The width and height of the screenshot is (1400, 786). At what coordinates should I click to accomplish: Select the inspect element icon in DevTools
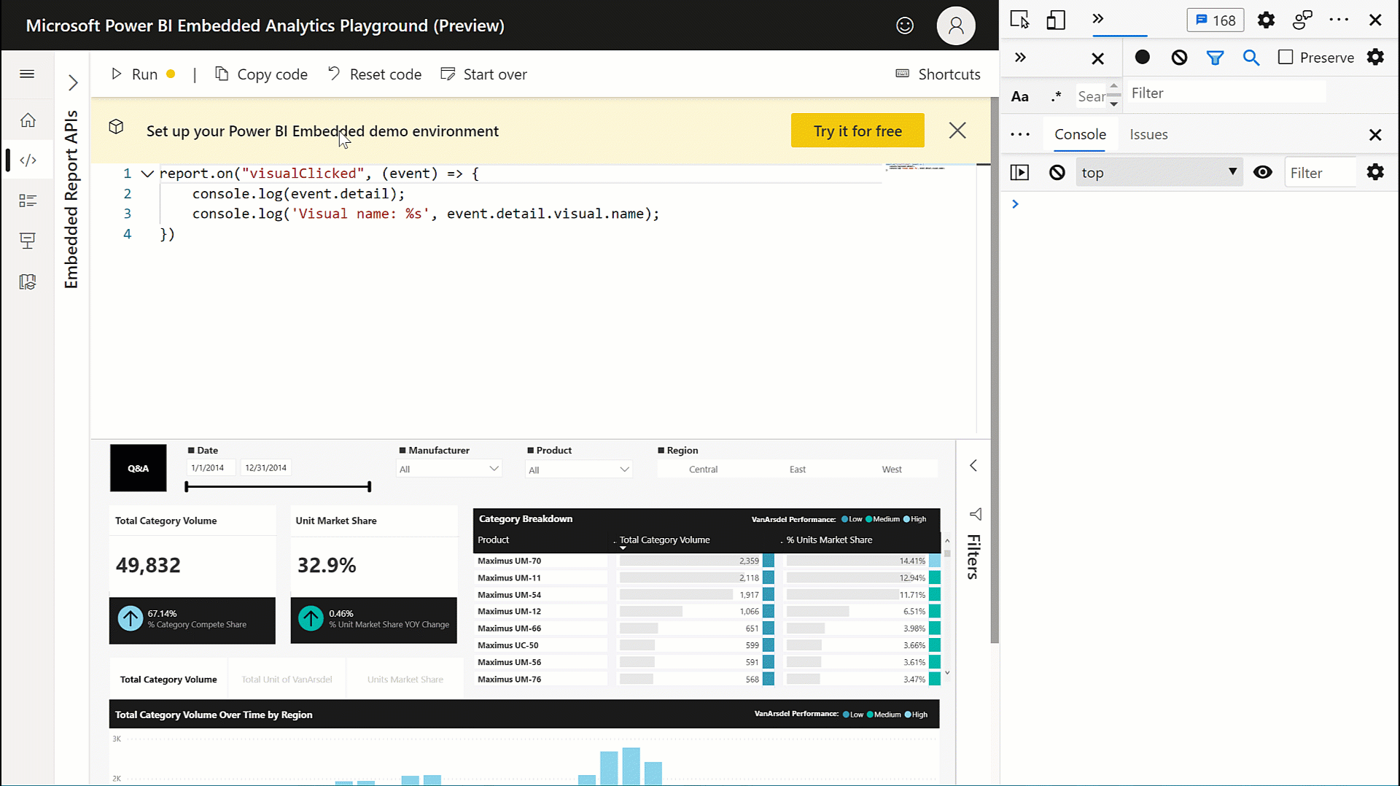(x=1019, y=20)
